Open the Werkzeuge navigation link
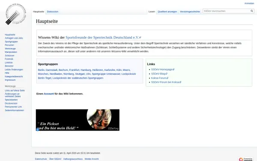This screenshot has width=257, height=161. pos(10,49)
